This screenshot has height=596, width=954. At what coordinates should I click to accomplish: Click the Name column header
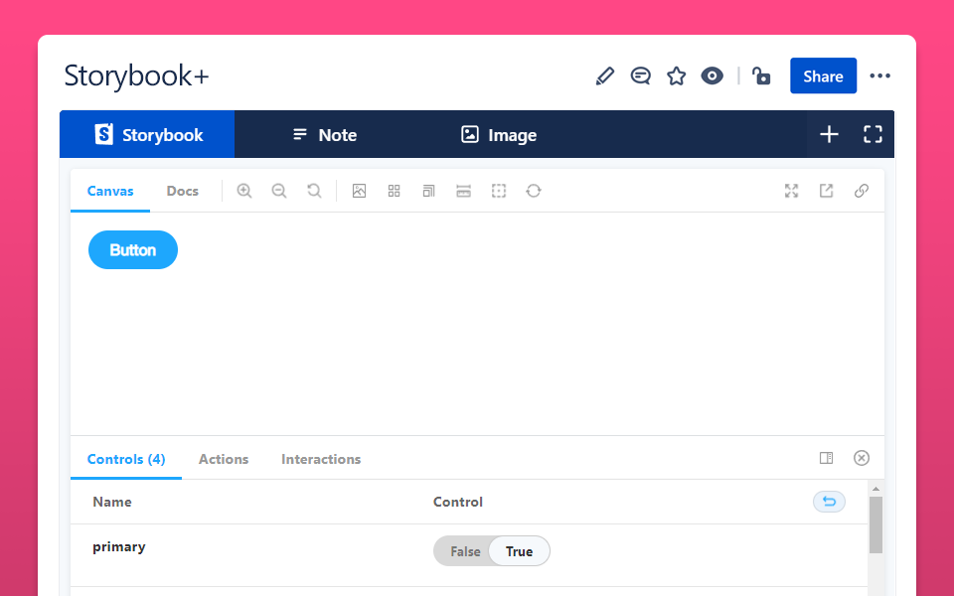[112, 502]
